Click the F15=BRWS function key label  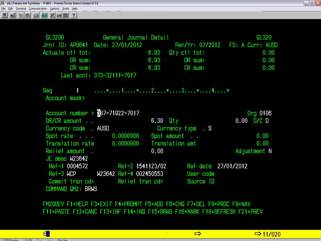(160, 212)
